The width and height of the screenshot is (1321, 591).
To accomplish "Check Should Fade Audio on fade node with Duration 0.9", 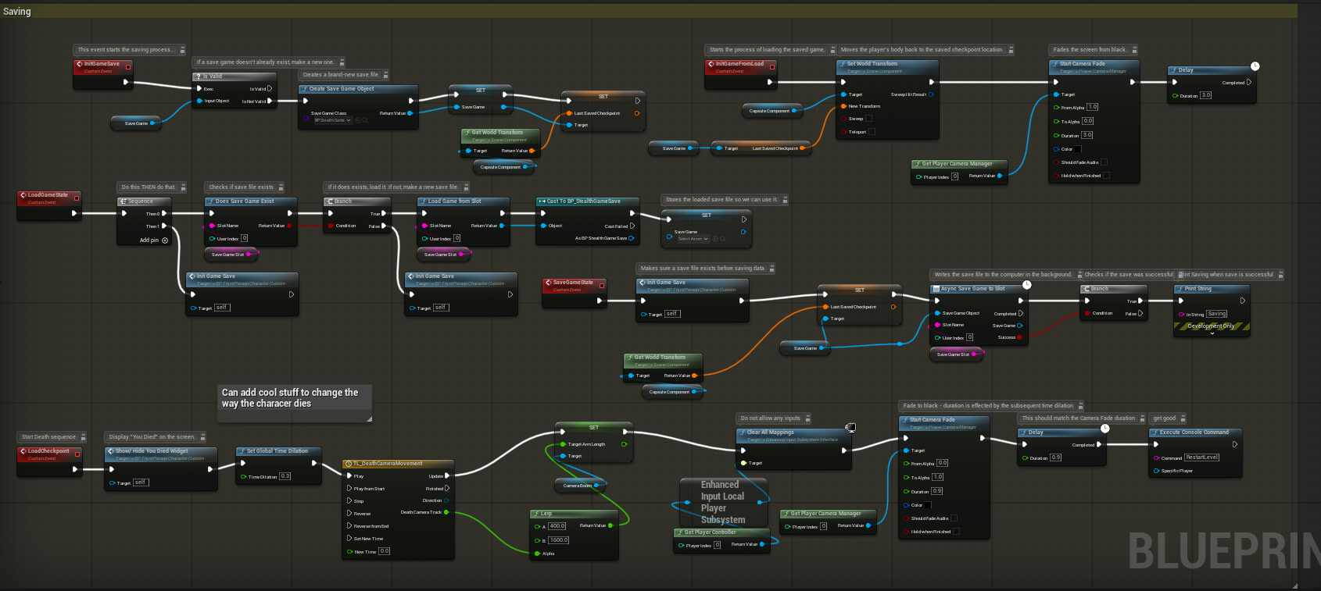I will pyautogui.click(x=954, y=518).
